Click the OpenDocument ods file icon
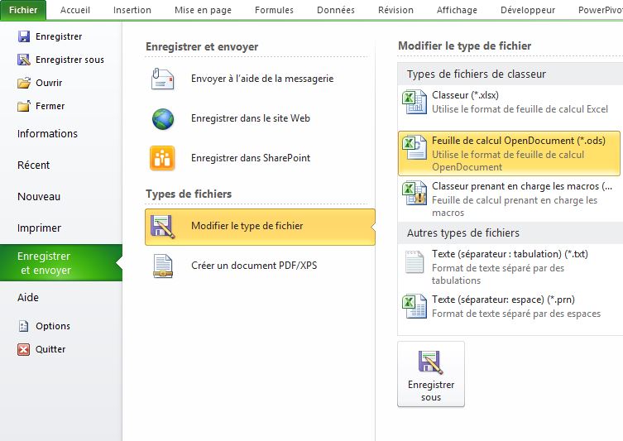The height and width of the screenshot is (441, 623). pos(415,148)
